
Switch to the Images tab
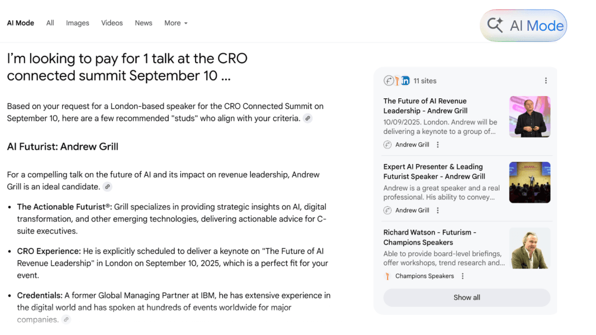tap(78, 23)
